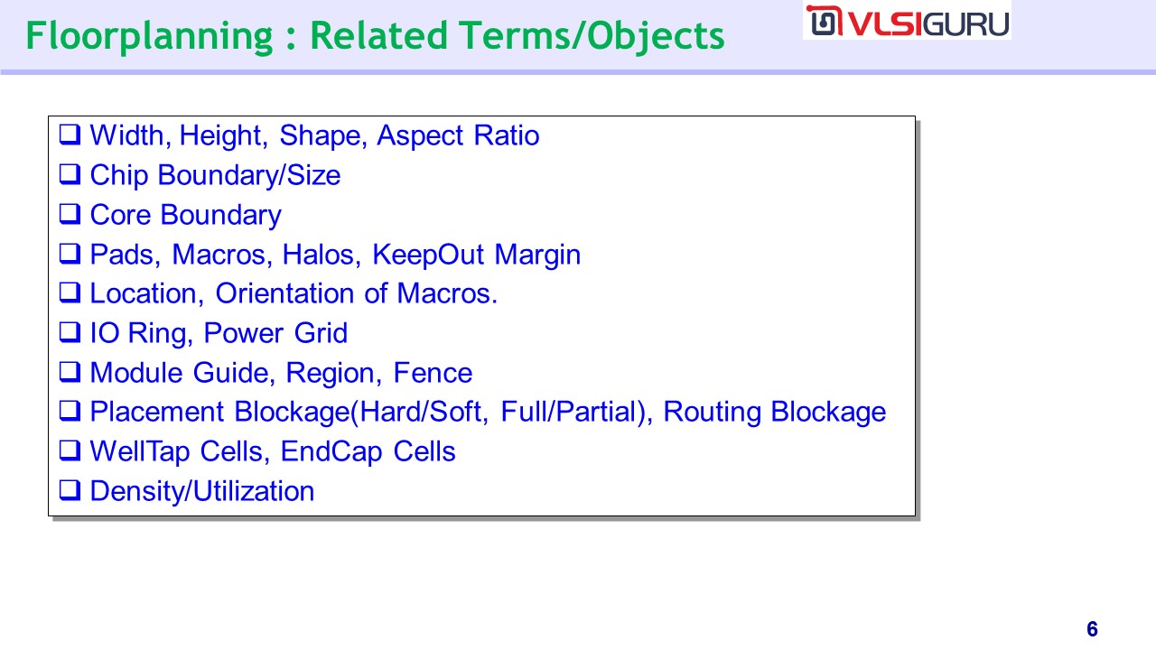Image resolution: width=1156 pixels, height=650 pixels.
Task: Tick the Module Guide, Region, Fence box
Action: click(70, 373)
